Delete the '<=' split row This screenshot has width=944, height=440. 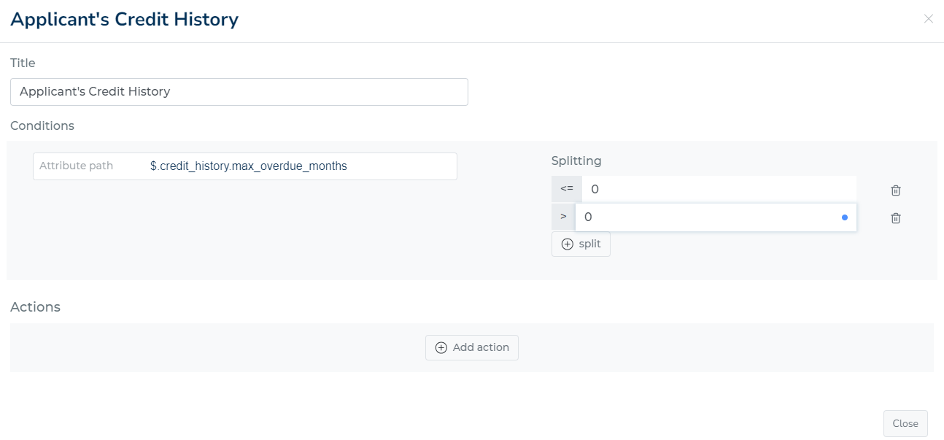(x=896, y=190)
